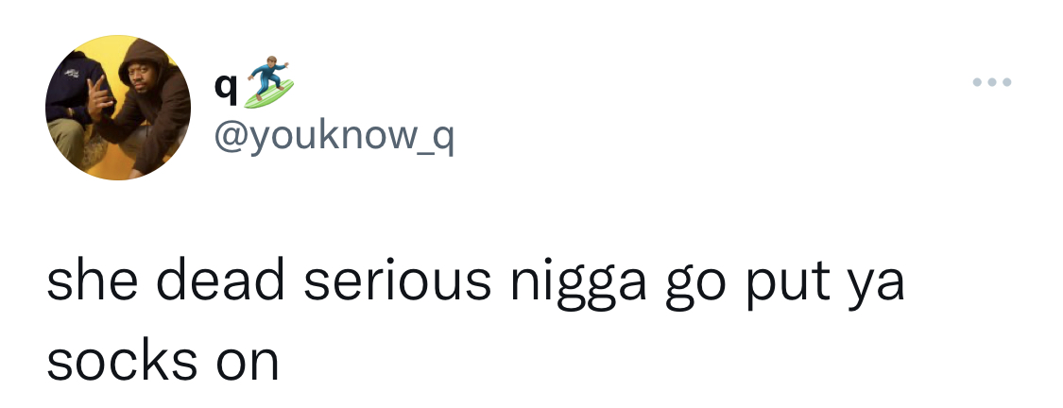Click the surfboard under the surfer emoji
1063x408 pixels.
click(269, 95)
